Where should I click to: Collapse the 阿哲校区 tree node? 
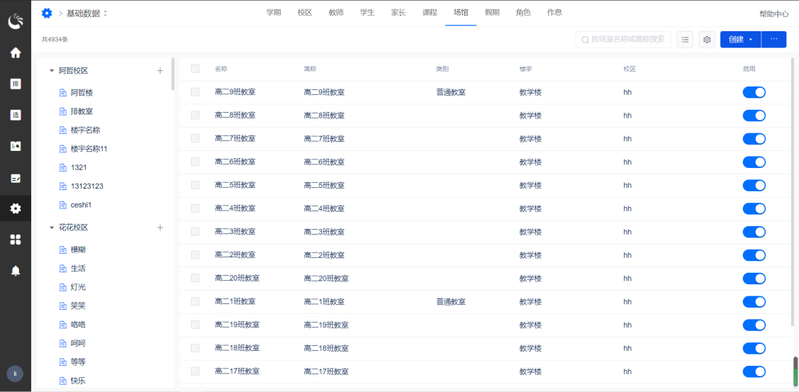52,71
